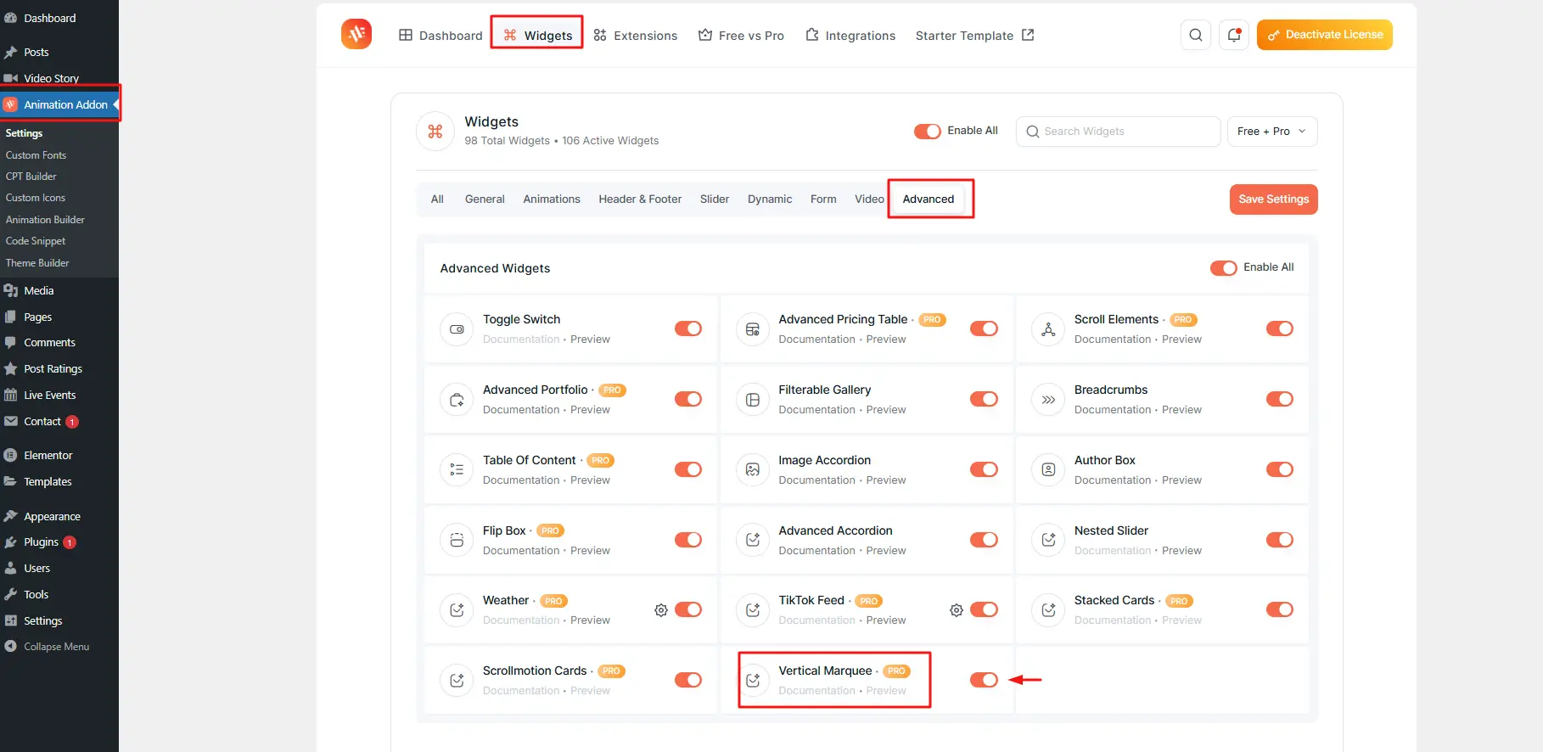Screen dimensions: 1543x752
Task: Open Animation Addon in WordPress sidebar
Action: [59, 104]
